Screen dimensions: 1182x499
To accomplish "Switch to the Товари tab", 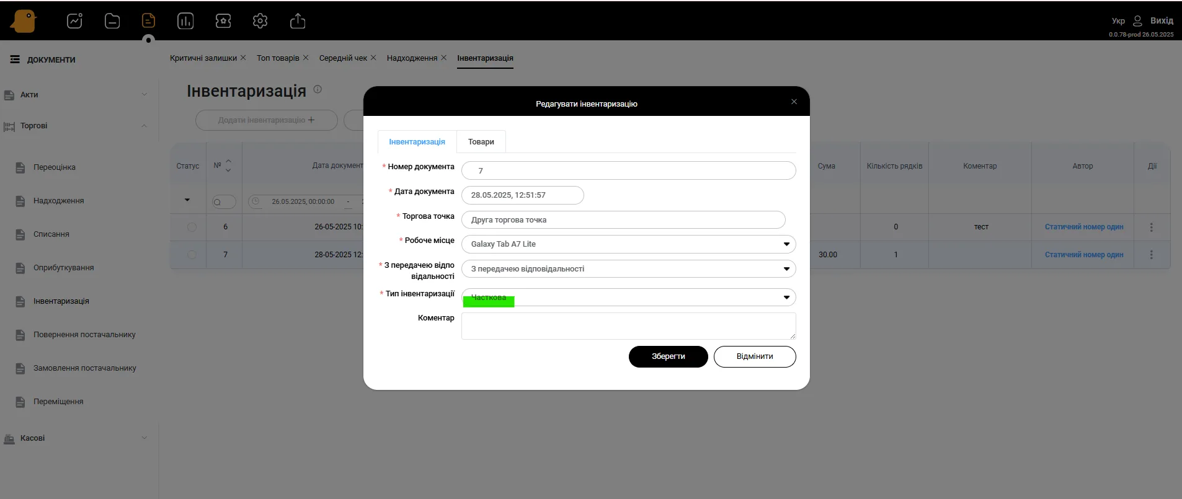I will click(x=481, y=142).
